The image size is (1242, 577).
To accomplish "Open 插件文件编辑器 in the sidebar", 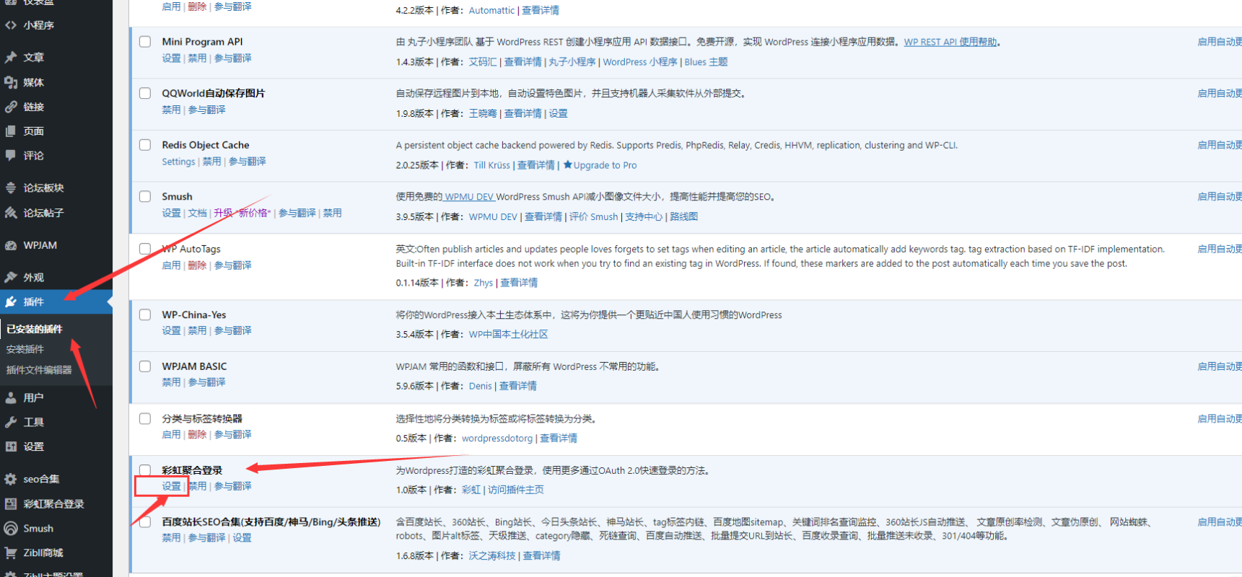I will pyautogui.click(x=39, y=370).
